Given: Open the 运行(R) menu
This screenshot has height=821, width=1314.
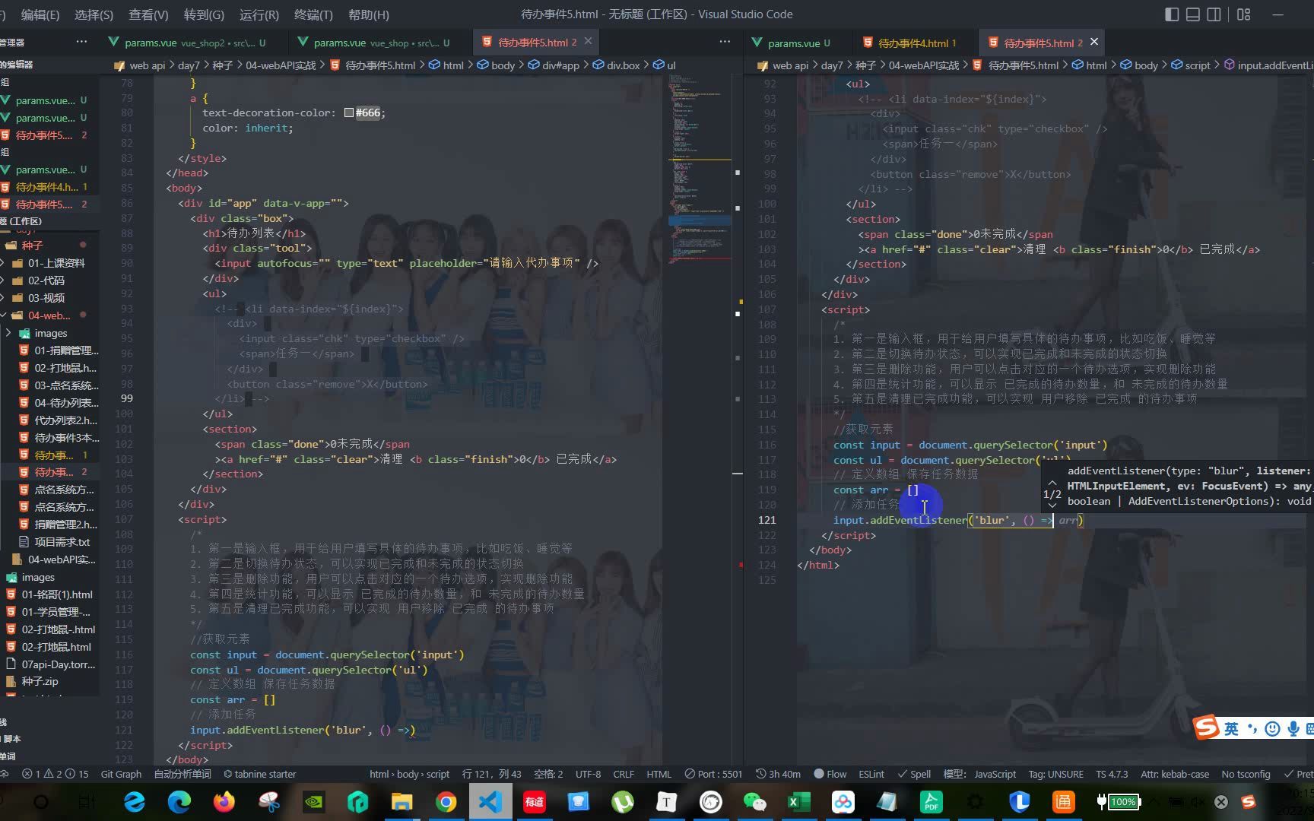Looking at the screenshot, I should [x=259, y=14].
